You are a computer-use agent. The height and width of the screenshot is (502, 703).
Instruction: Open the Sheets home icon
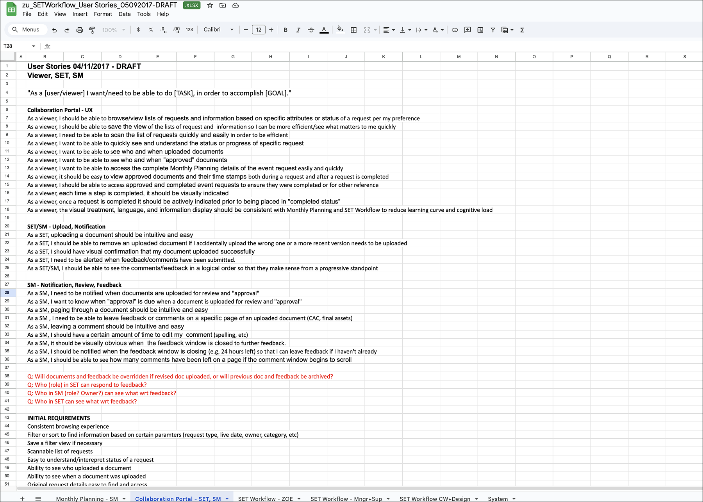[x=11, y=9]
